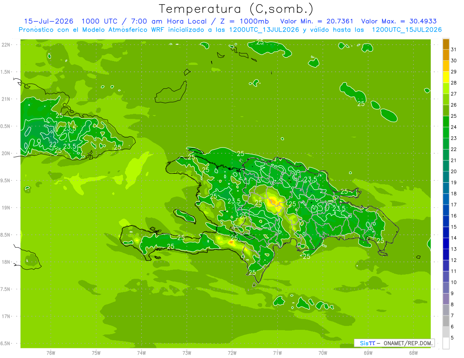Pick the dark orange color bar segment above 31
The width and height of the screenshot is (464, 358).
[x=446, y=44]
